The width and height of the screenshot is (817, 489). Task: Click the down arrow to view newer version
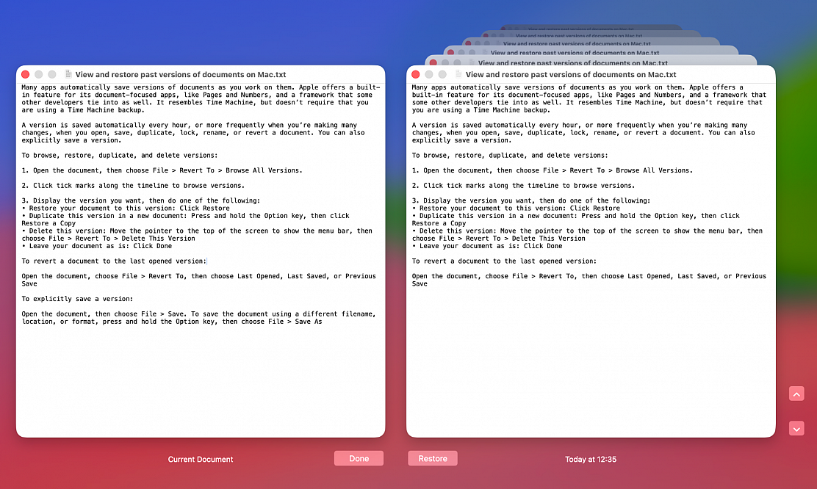pyautogui.click(x=796, y=428)
